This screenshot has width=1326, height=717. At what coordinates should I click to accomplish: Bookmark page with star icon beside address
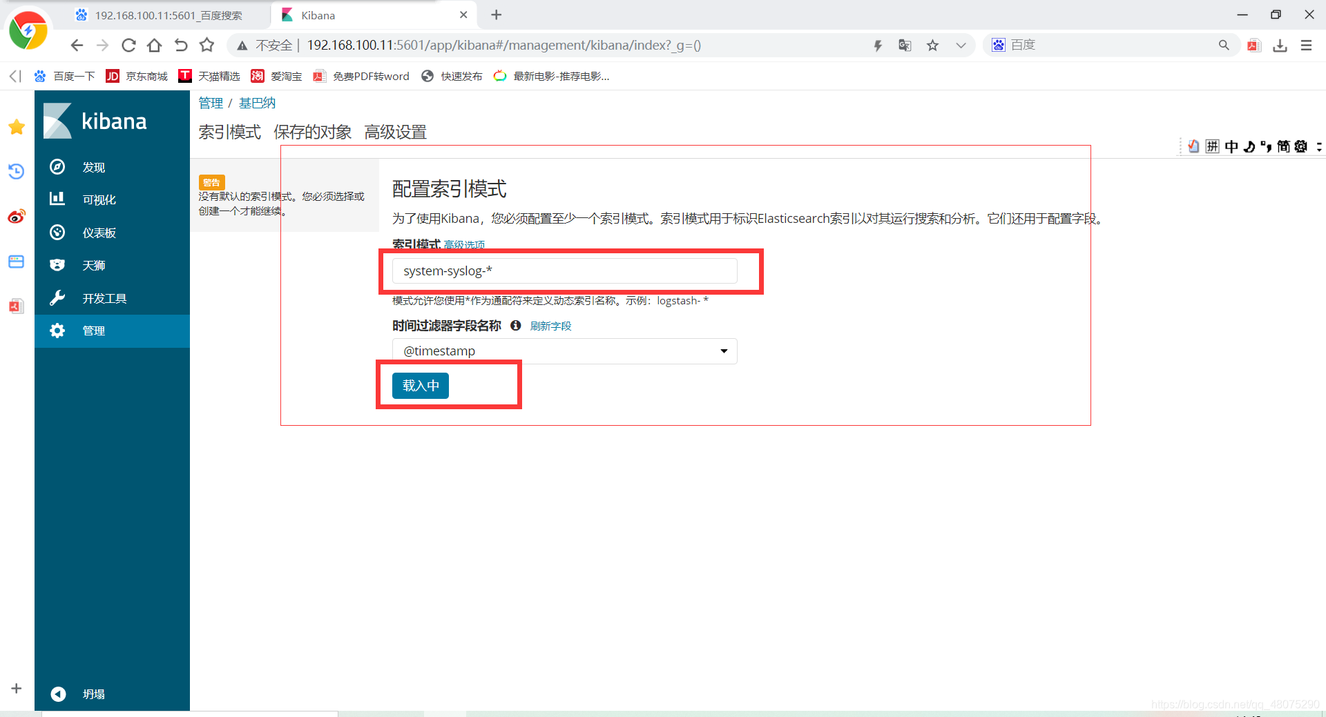(x=206, y=46)
